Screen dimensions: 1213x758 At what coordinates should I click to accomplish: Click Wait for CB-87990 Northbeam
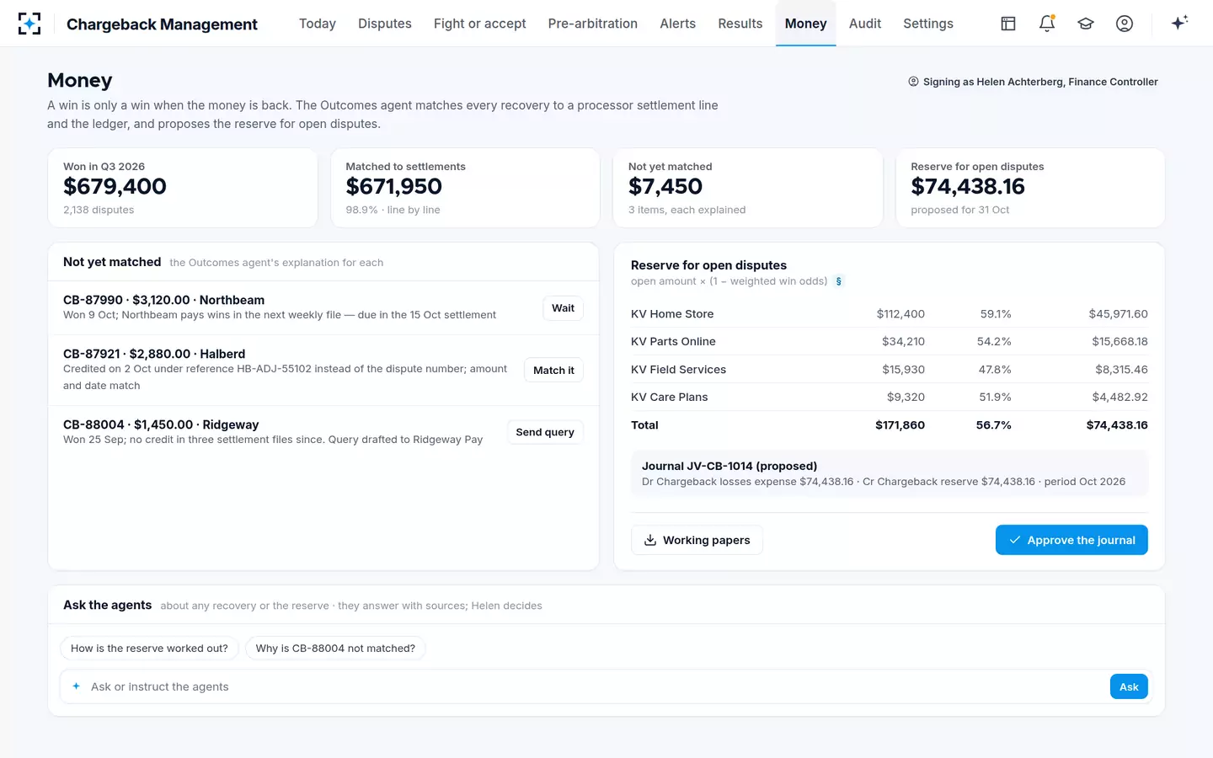[x=563, y=308]
